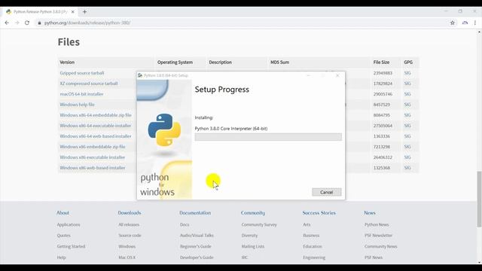482x271 pixels.
Task: Click the browser forward arrow
Action: coord(17,23)
